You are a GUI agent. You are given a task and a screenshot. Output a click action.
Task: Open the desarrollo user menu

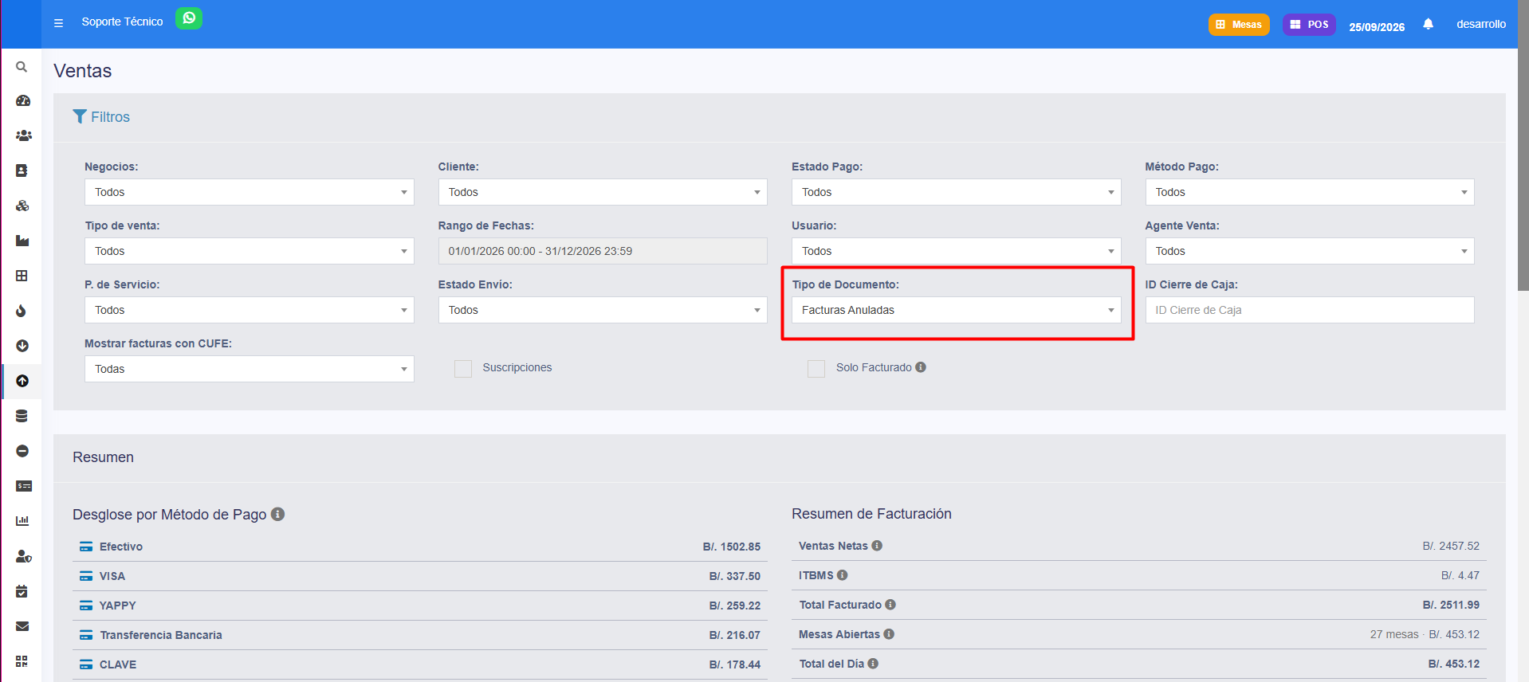click(x=1481, y=24)
